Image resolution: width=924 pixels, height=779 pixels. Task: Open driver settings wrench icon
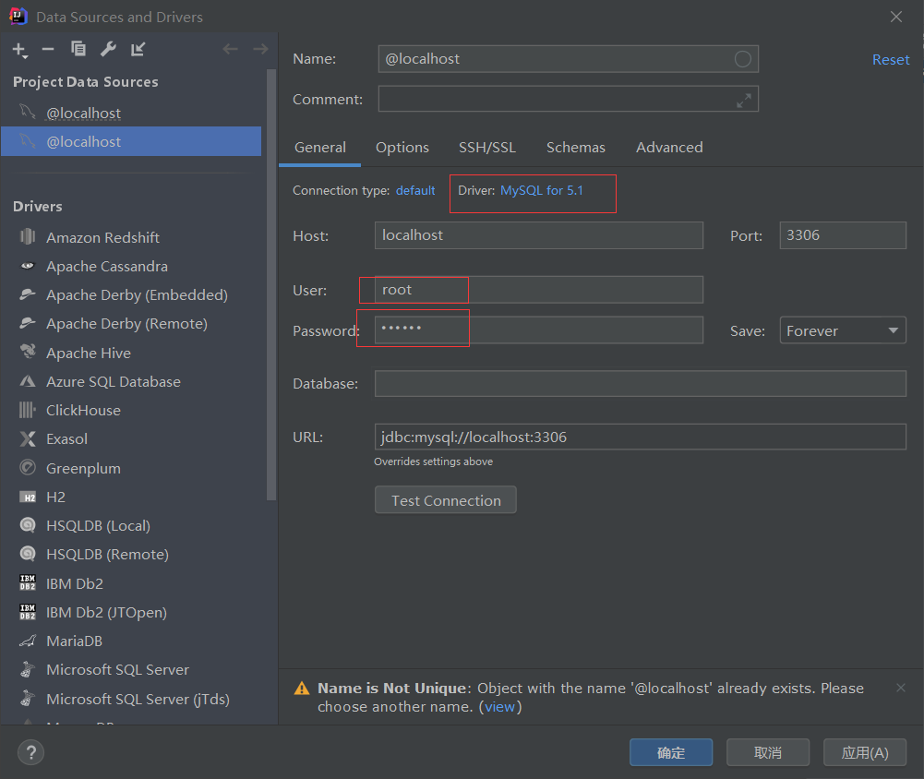pyautogui.click(x=108, y=50)
